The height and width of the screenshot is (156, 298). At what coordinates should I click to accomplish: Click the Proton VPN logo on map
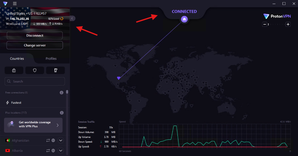pos(277,17)
